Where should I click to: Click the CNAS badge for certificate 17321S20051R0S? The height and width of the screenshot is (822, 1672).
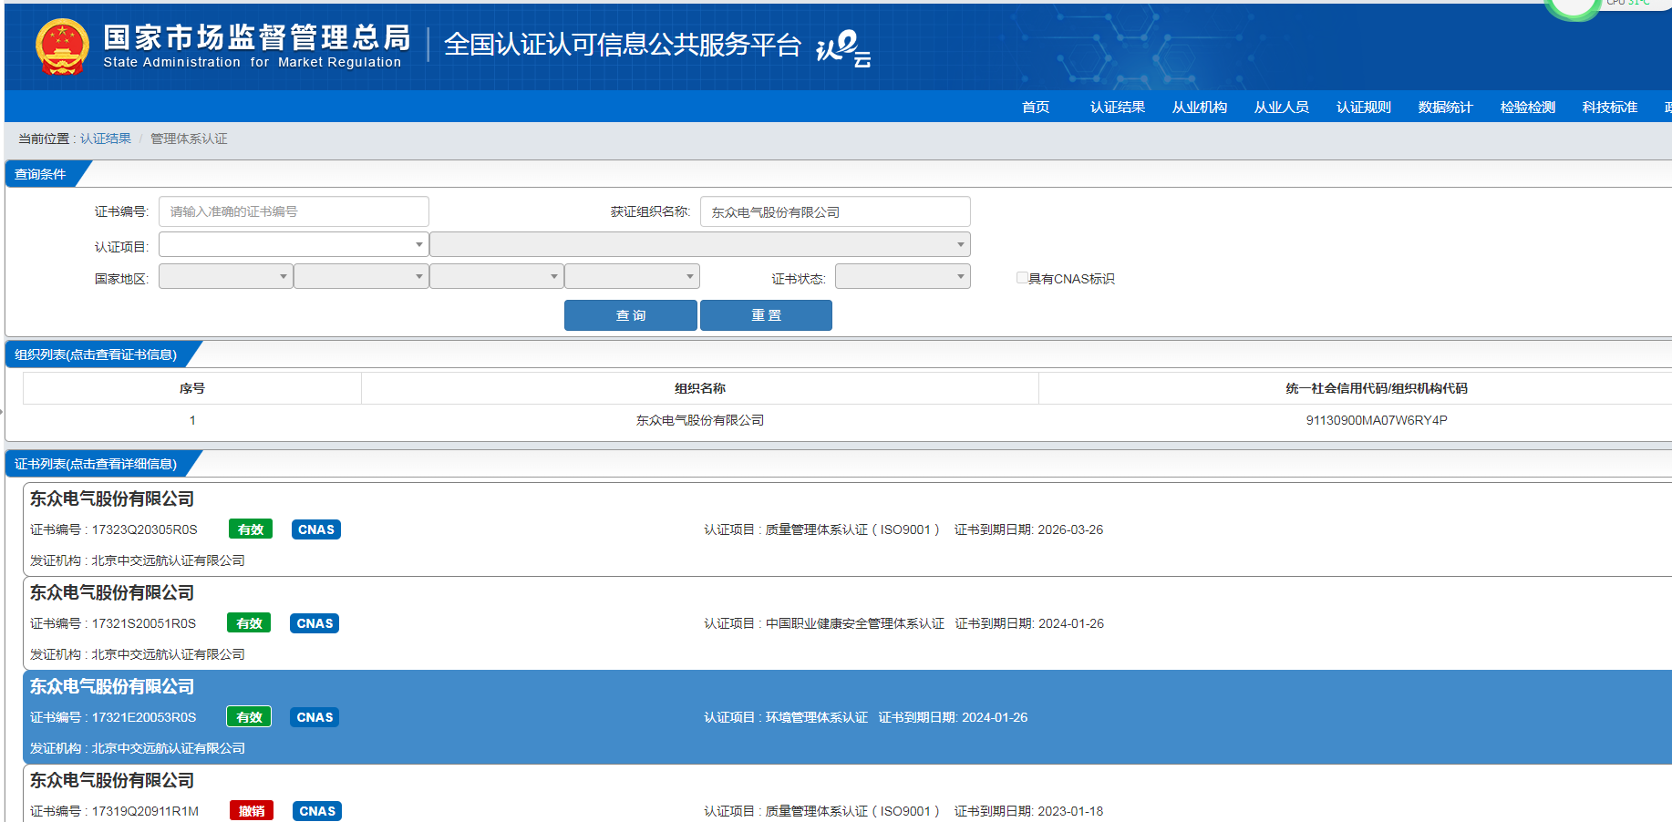tap(315, 623)
